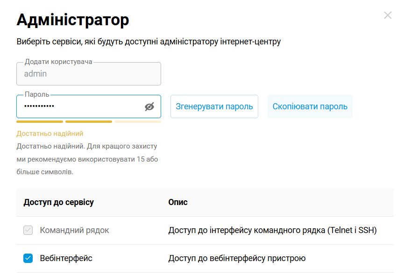
Task: Select the Командний рядок service label
Action: coord(74,230)
